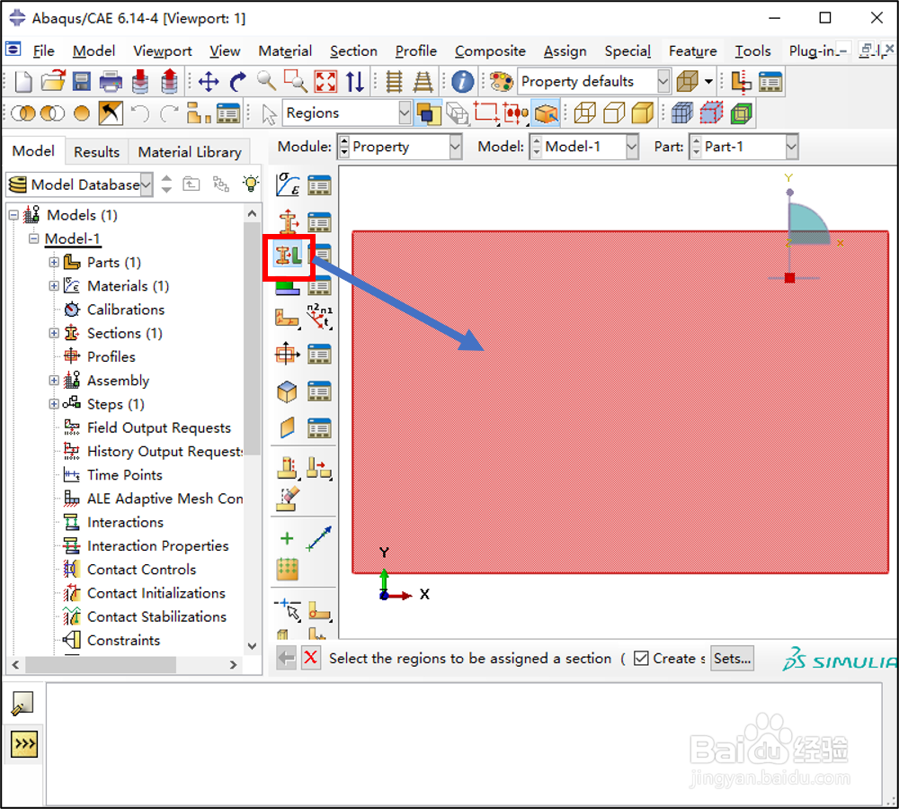899x809 pixels.
Task: Click the Create Material tool icon
Action: pyautogui.click(x=288, y=184)
